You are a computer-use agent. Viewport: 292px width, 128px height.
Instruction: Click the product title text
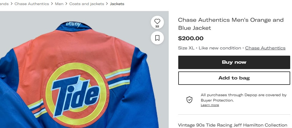230,24
